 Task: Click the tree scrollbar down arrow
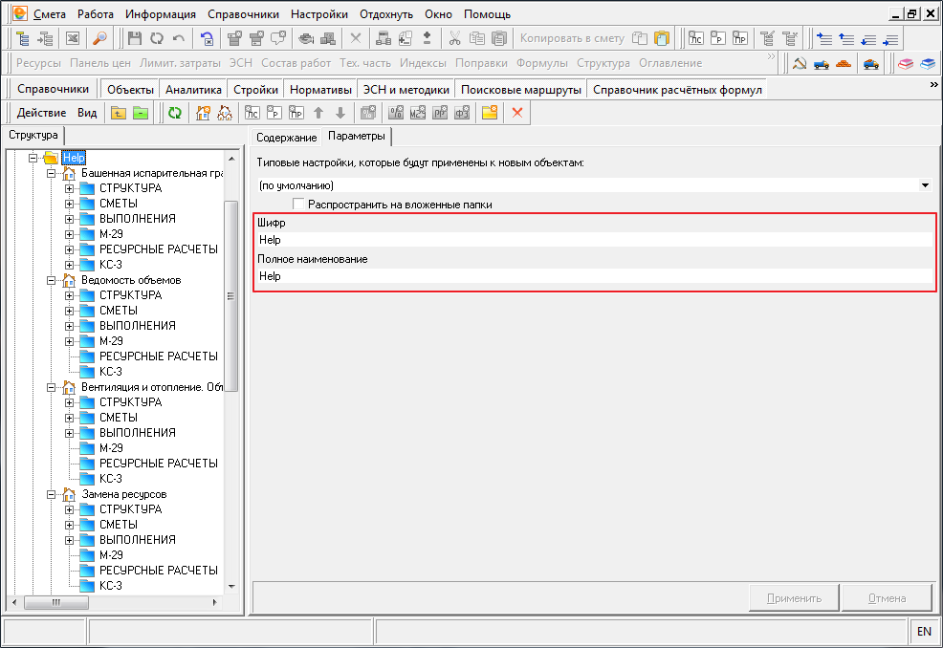[231, 586]
